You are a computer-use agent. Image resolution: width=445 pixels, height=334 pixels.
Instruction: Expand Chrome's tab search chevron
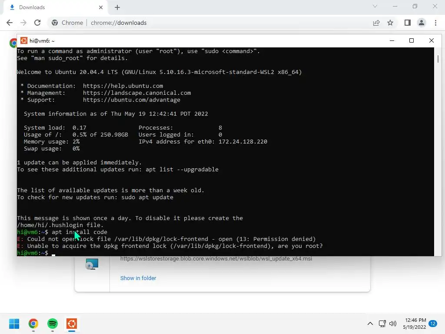coord(375,6)
